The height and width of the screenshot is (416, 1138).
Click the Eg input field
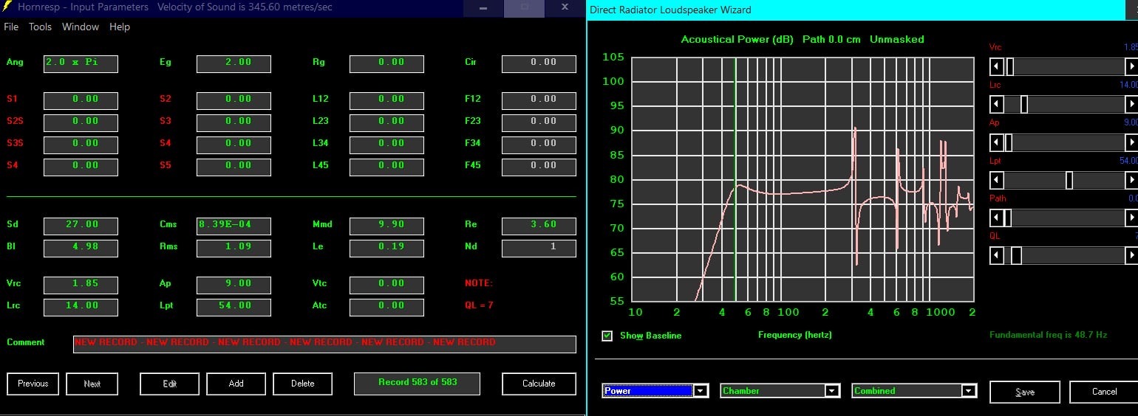point(234,63)
